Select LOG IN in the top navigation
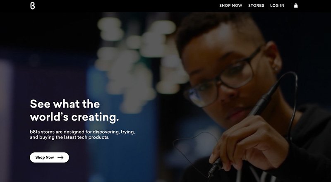Image resolution: width=331 pixels, height=182 pixels. pos(277,6)
